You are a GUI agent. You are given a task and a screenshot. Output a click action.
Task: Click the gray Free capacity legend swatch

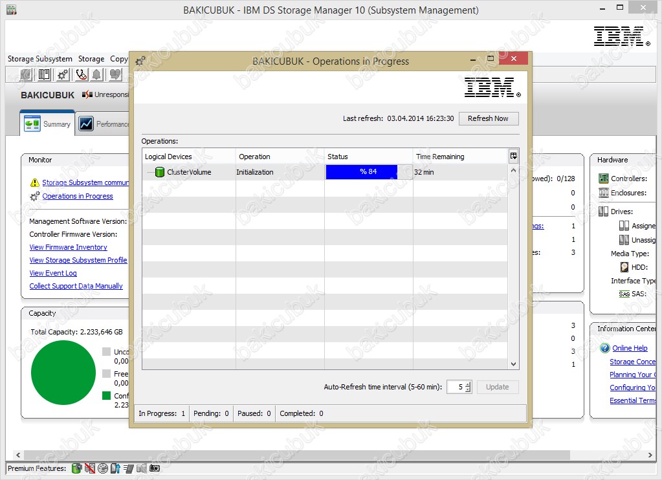106,374
